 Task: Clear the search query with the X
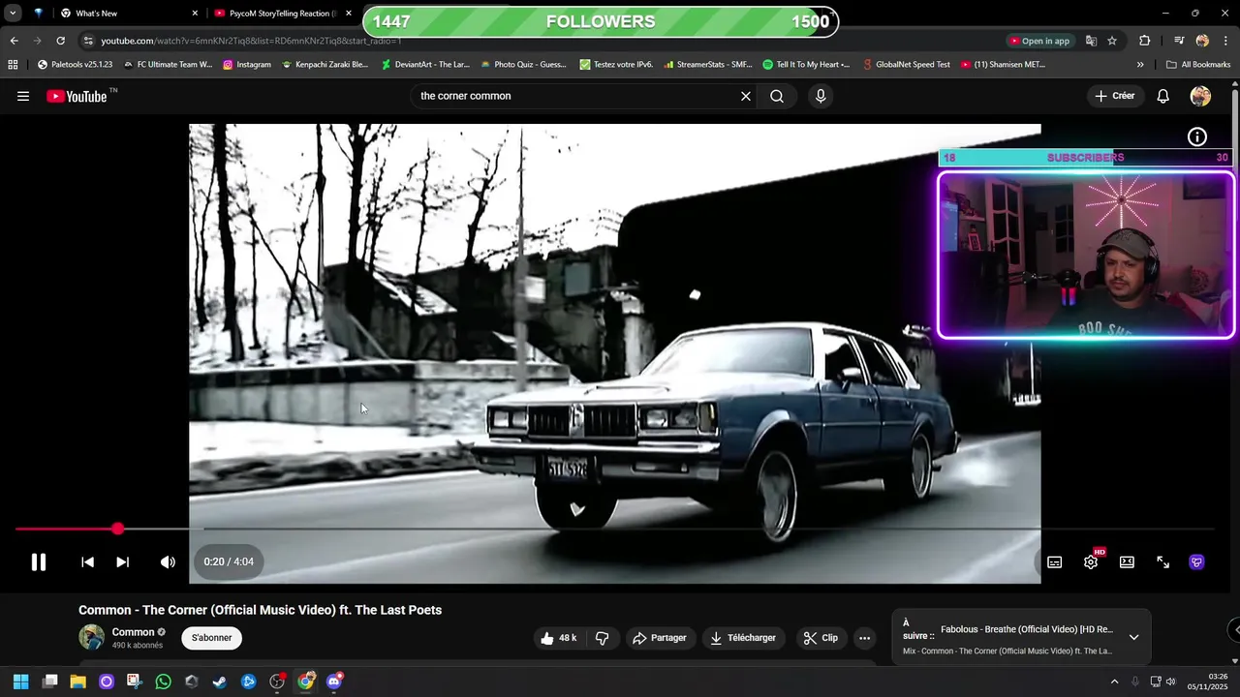pyautogui.click(x=746, y=96)
